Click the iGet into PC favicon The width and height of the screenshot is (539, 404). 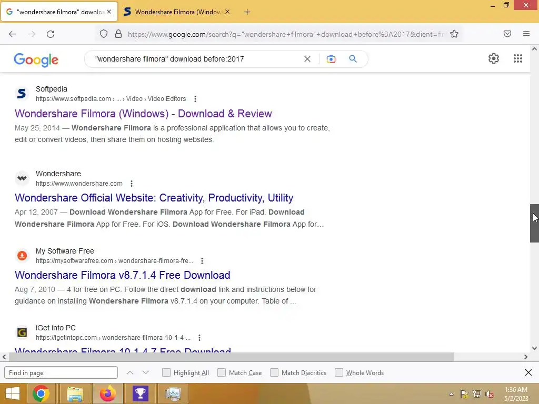(x=22, y=332)
